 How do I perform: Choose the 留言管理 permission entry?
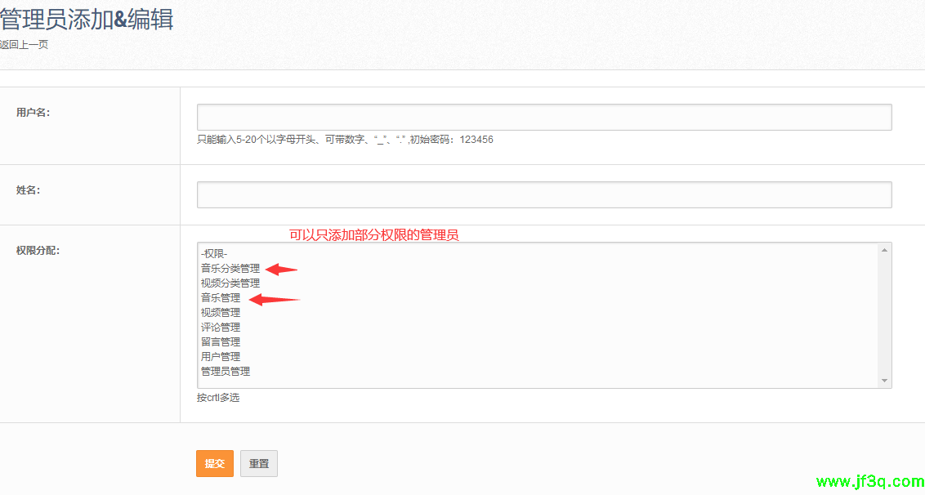(221, 342)
